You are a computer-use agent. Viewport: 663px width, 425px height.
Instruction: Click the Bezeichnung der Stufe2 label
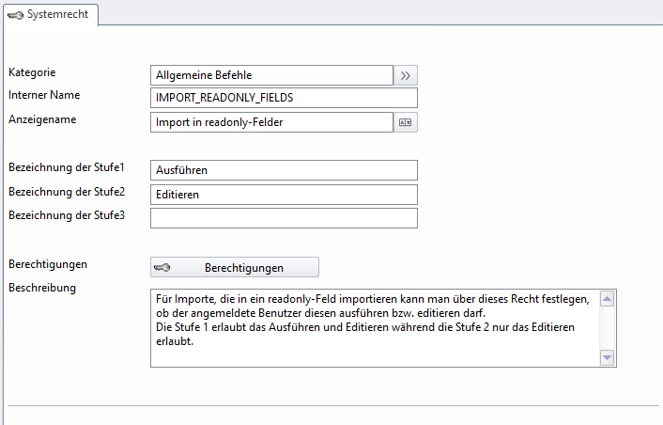point(67,192)
